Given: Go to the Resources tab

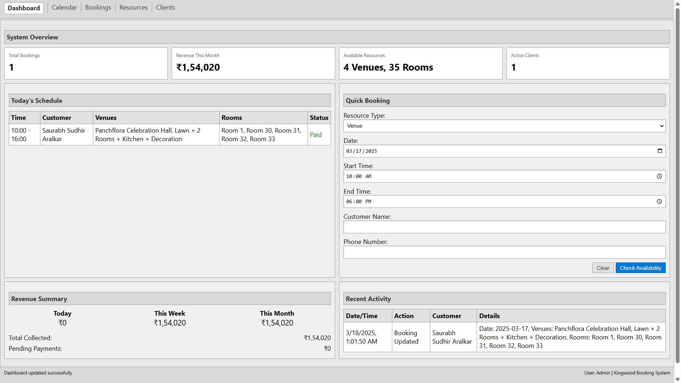Looking at the screenshot, I should (133, 7).
